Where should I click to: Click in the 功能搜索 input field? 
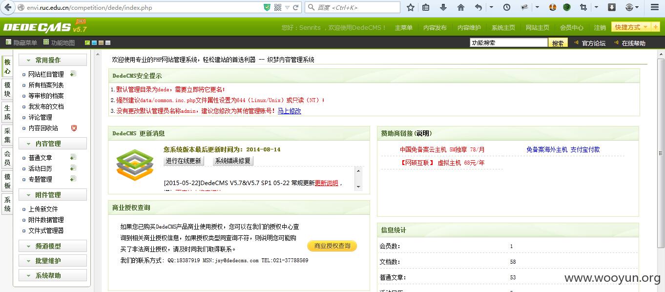pyautogui.click(x=509, y=43)
